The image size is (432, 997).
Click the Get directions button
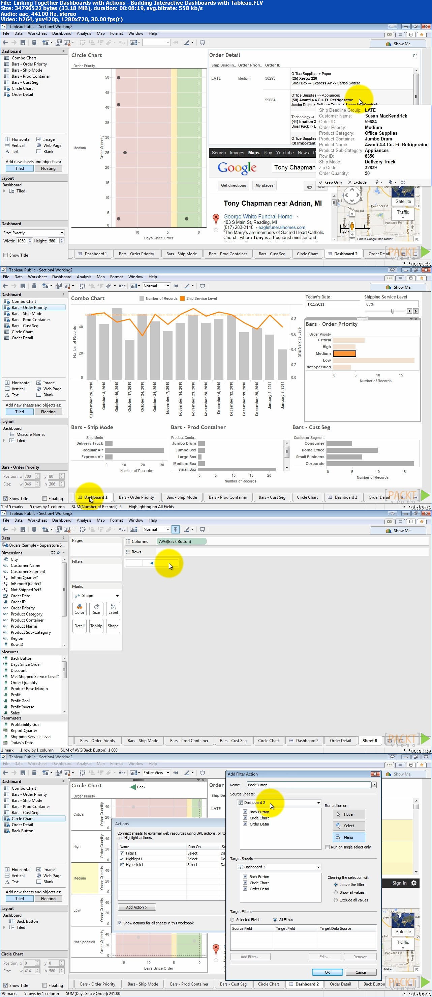coord(234,185)
